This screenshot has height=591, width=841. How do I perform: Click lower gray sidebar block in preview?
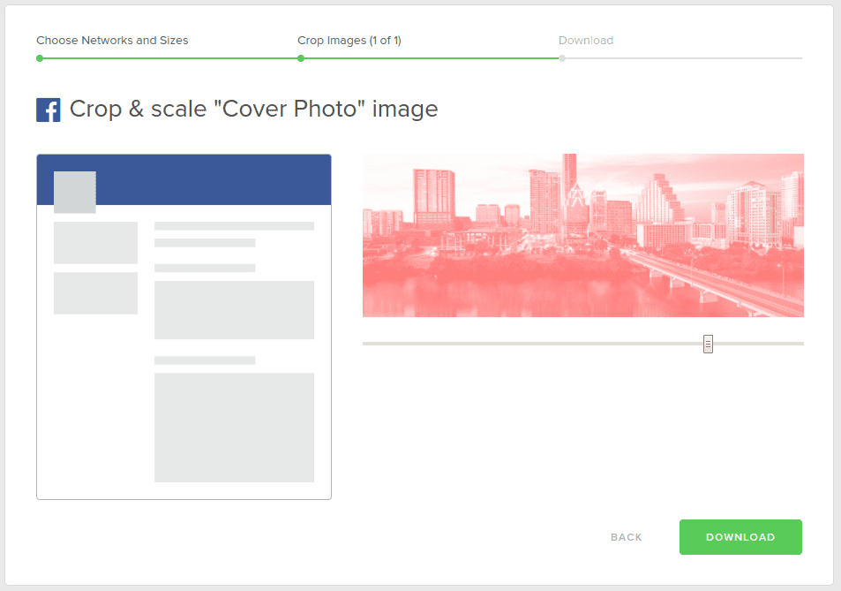click(x=95, y=293)
